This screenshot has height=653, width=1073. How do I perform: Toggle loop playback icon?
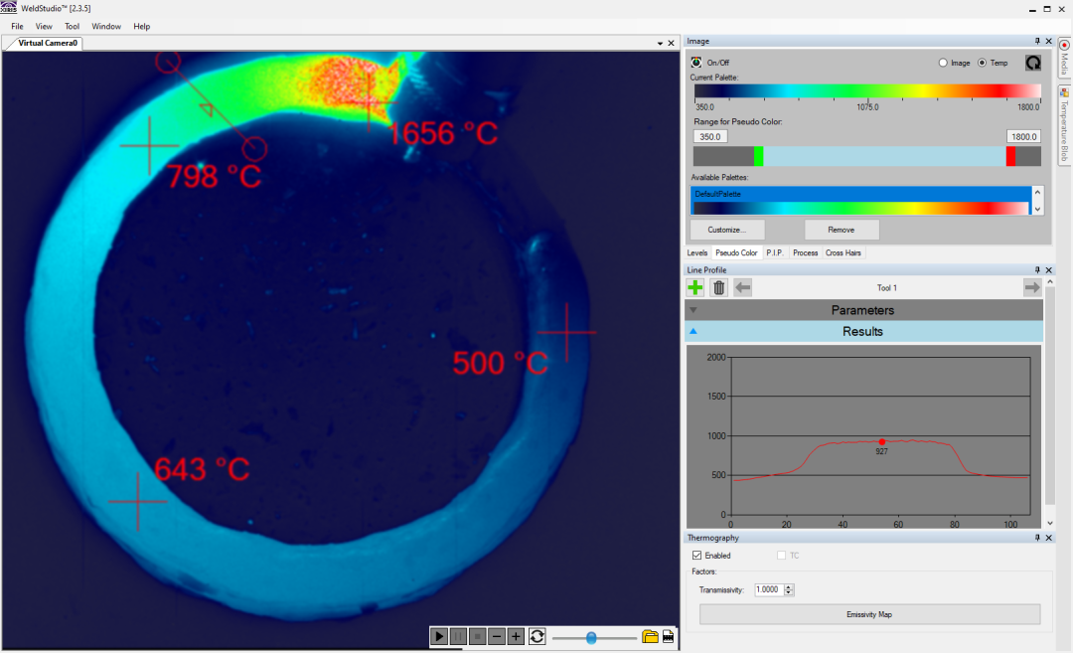537,636
